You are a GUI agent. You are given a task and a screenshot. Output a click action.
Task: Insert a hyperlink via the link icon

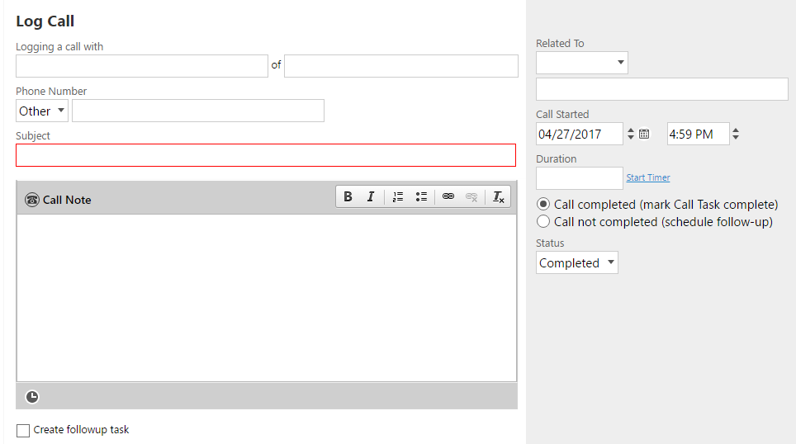448,197
